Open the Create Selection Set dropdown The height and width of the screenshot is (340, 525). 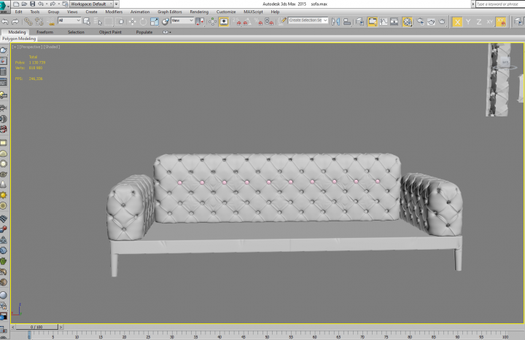coord(308,20)
